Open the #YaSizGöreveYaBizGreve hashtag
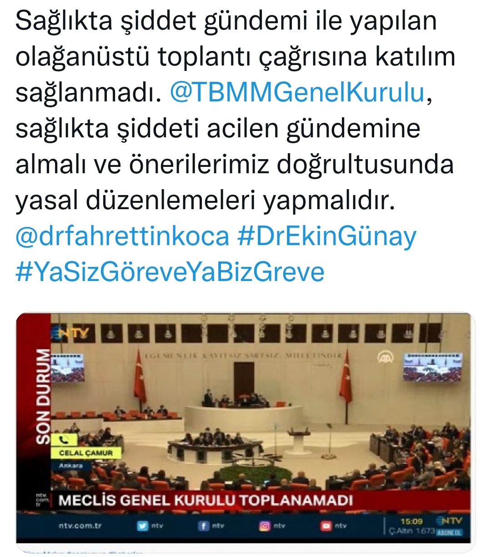 tap(170, 272)
